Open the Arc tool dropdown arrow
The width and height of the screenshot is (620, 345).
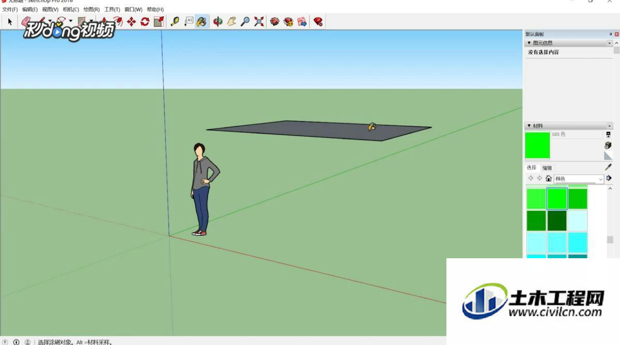pos(71,22)
